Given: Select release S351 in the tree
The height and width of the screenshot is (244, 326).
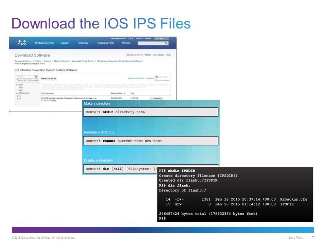Looking at the screenshot, I should pyautogui.click(x=21, y=90).
